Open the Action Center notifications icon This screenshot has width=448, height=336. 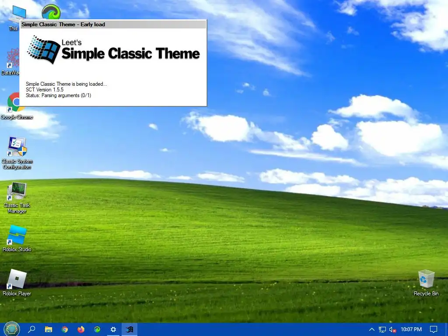434,329
